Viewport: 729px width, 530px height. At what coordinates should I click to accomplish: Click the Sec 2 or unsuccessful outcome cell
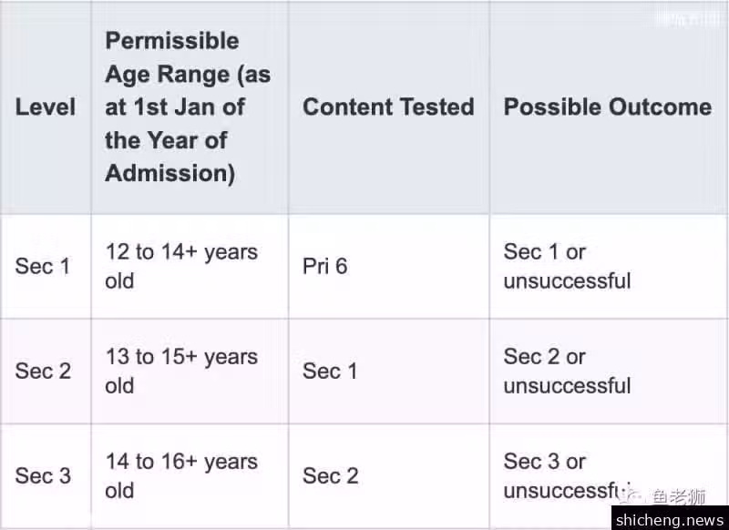tap(608, 372)
